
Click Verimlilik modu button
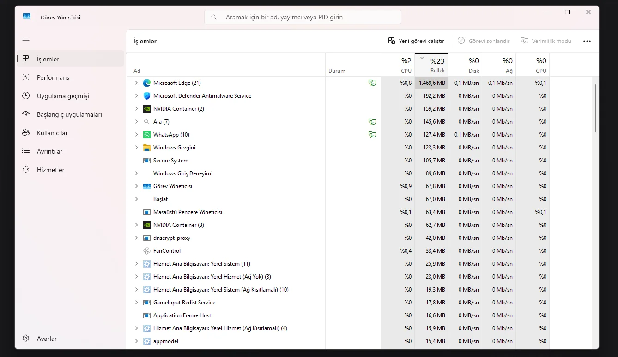click(x=546, y=41)
